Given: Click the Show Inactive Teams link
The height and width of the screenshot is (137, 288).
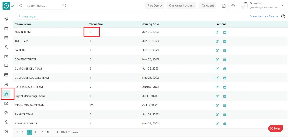Looking at the screenshot, I should click(x=264, y=16).
